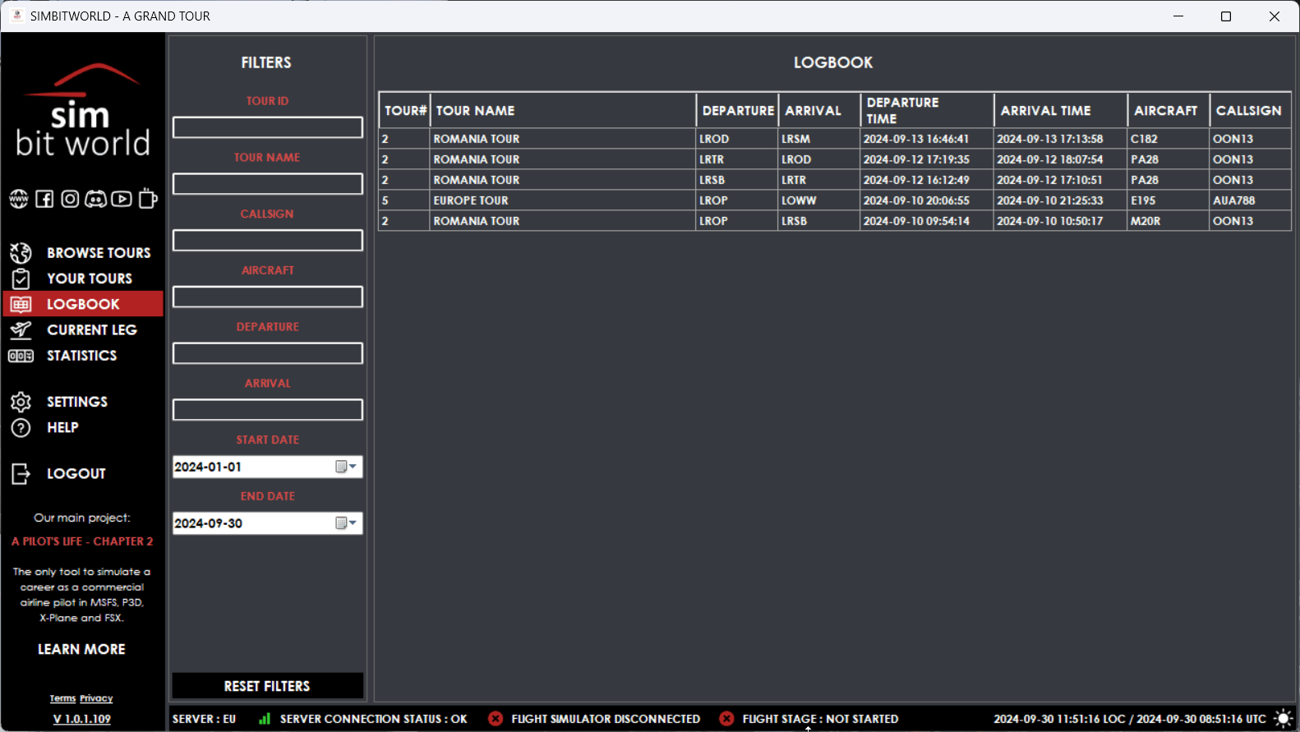Viewport: 1300px width, 732px height.
Task: Open the Statistics section
Action: point(81,356)
